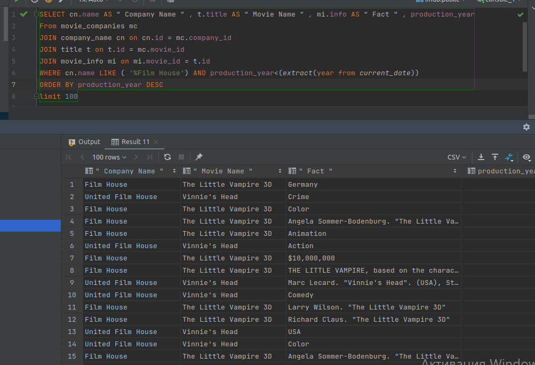Pin the result tab
Screen dimensions: 535x365
click(x=198, y=157)
